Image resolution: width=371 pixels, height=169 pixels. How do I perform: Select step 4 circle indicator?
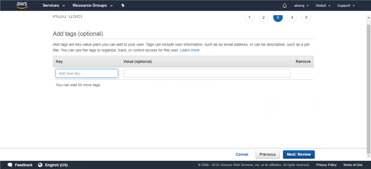click(292, 17)
